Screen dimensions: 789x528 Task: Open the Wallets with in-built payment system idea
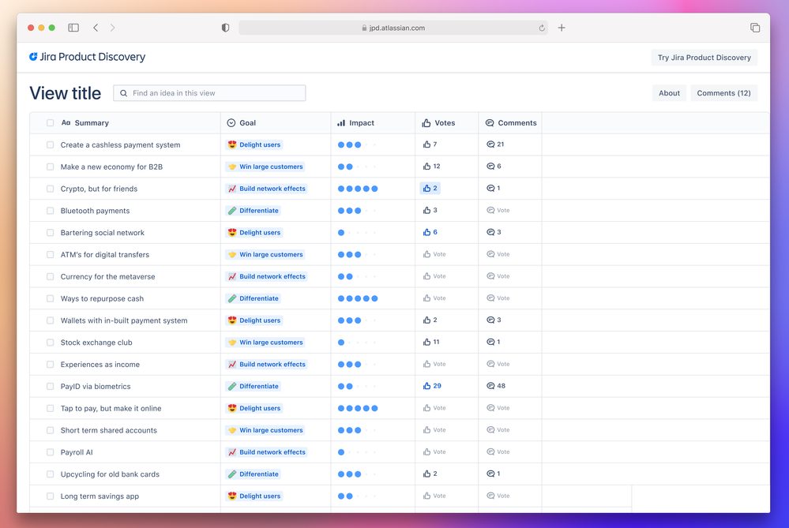(124, 320)
